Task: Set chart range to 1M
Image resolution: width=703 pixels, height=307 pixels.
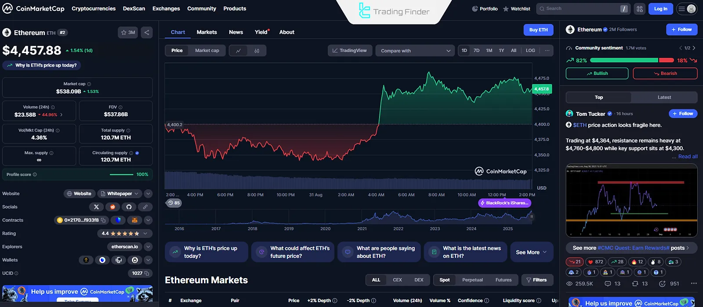Action: [489, 50]
